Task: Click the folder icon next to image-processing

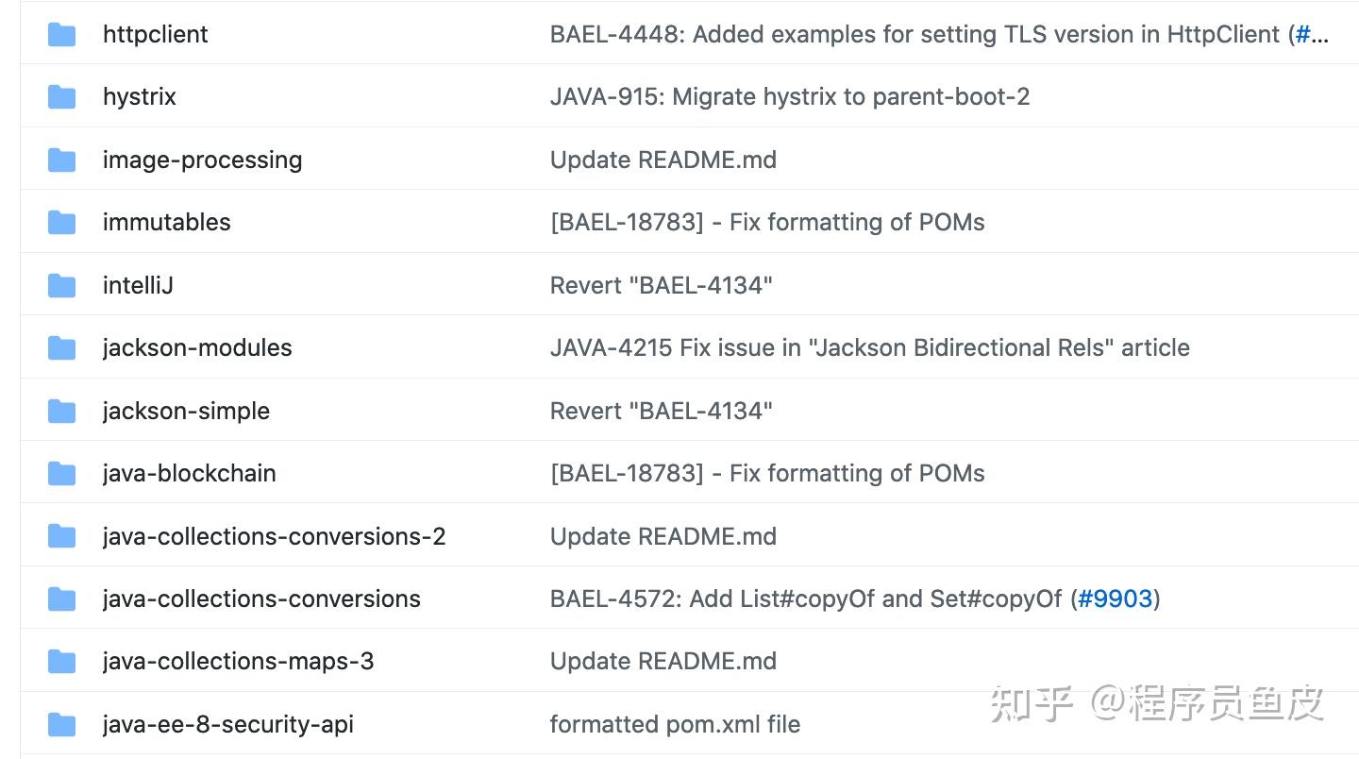Action: tap(61, 160)
